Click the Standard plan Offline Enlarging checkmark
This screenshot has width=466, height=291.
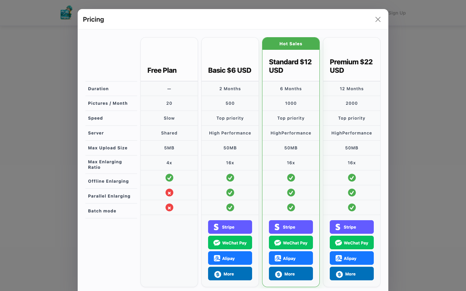point(291,178)
